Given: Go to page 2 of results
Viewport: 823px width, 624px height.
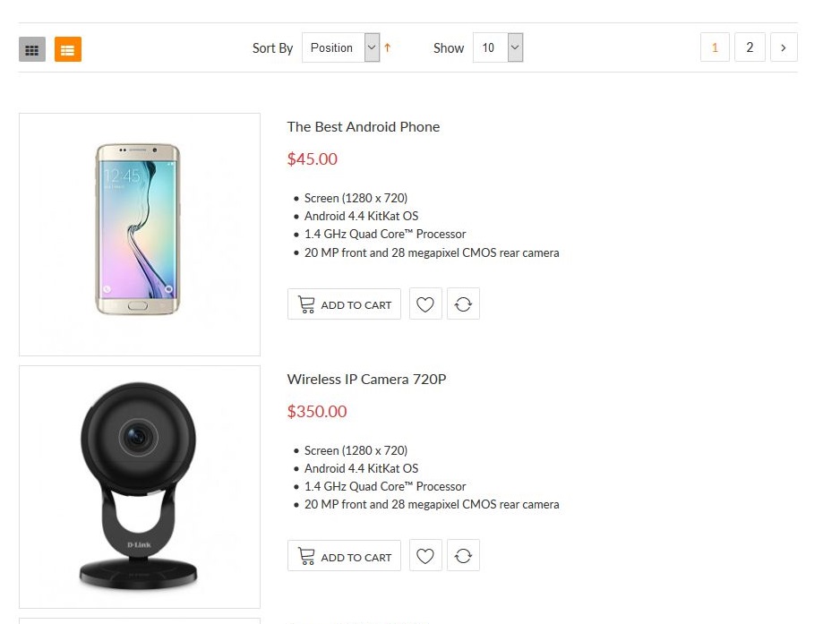Looking at the screenshot, I should pos(750,48).
